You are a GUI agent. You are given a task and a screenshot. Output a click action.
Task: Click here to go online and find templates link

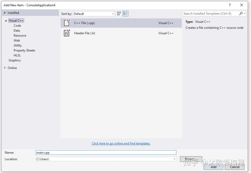point(121,143)
